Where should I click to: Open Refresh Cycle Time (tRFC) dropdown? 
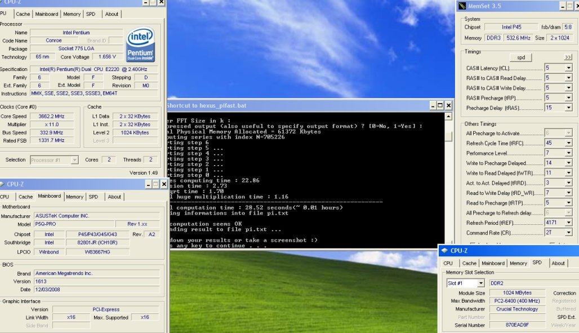(569, 143)
